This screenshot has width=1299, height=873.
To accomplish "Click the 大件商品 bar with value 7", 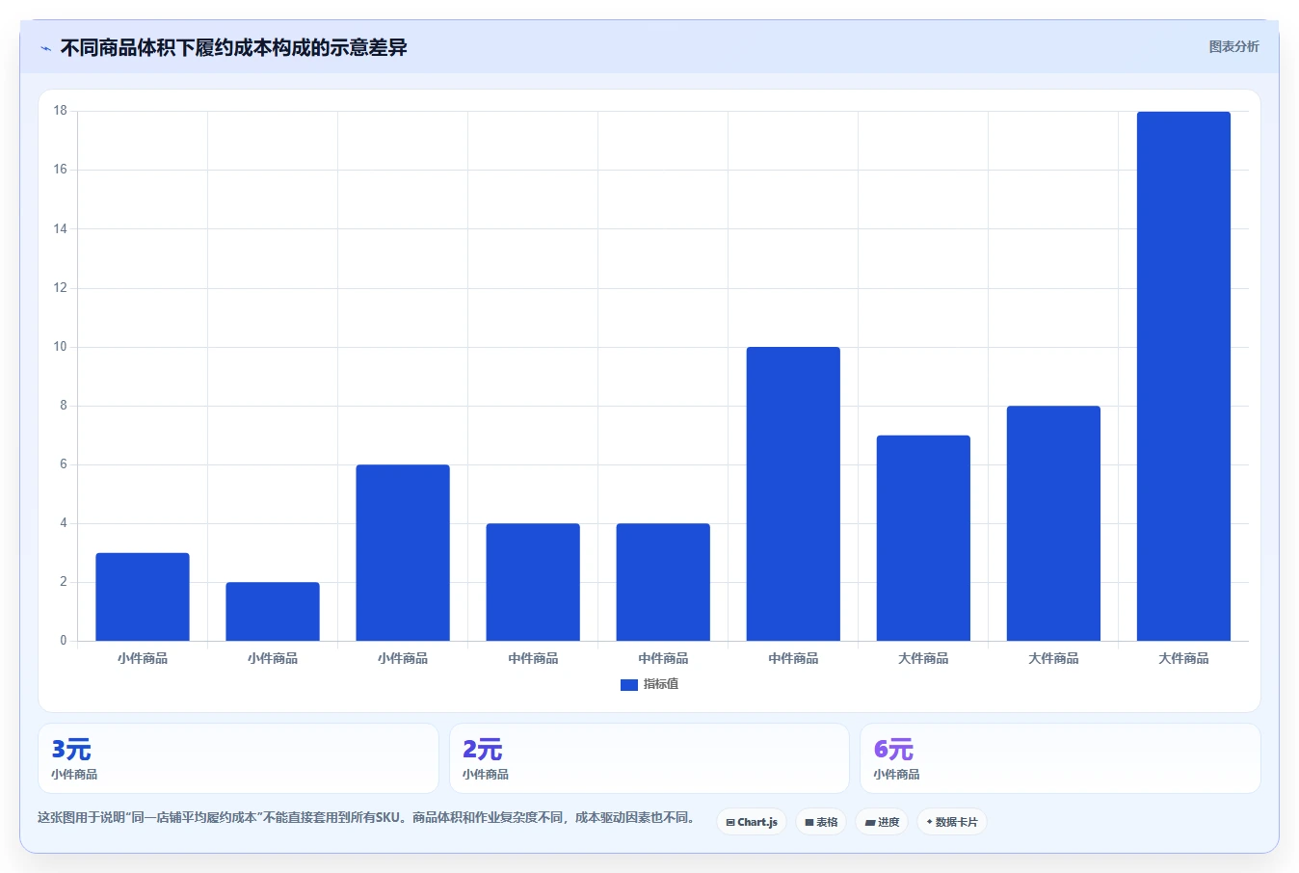I will pos(923,538).
